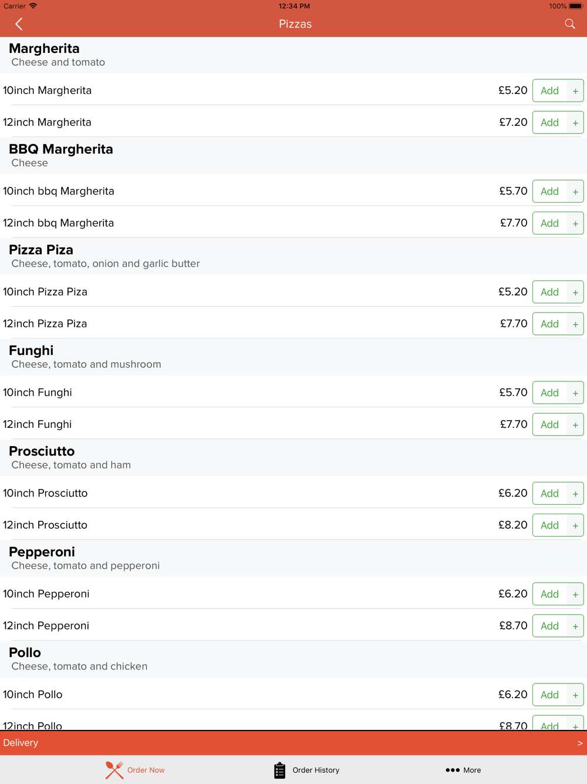Viewport: 587px width, 784px height.
Task: Switch to the Order History tab
Action: [x=306, y=770]
